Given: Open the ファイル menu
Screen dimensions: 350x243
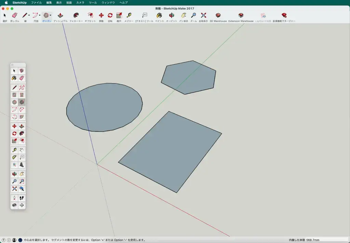Looking at the screenshot, I should pos(36,3).
